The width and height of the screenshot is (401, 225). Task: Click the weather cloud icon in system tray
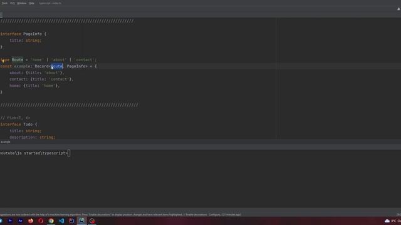387,221
